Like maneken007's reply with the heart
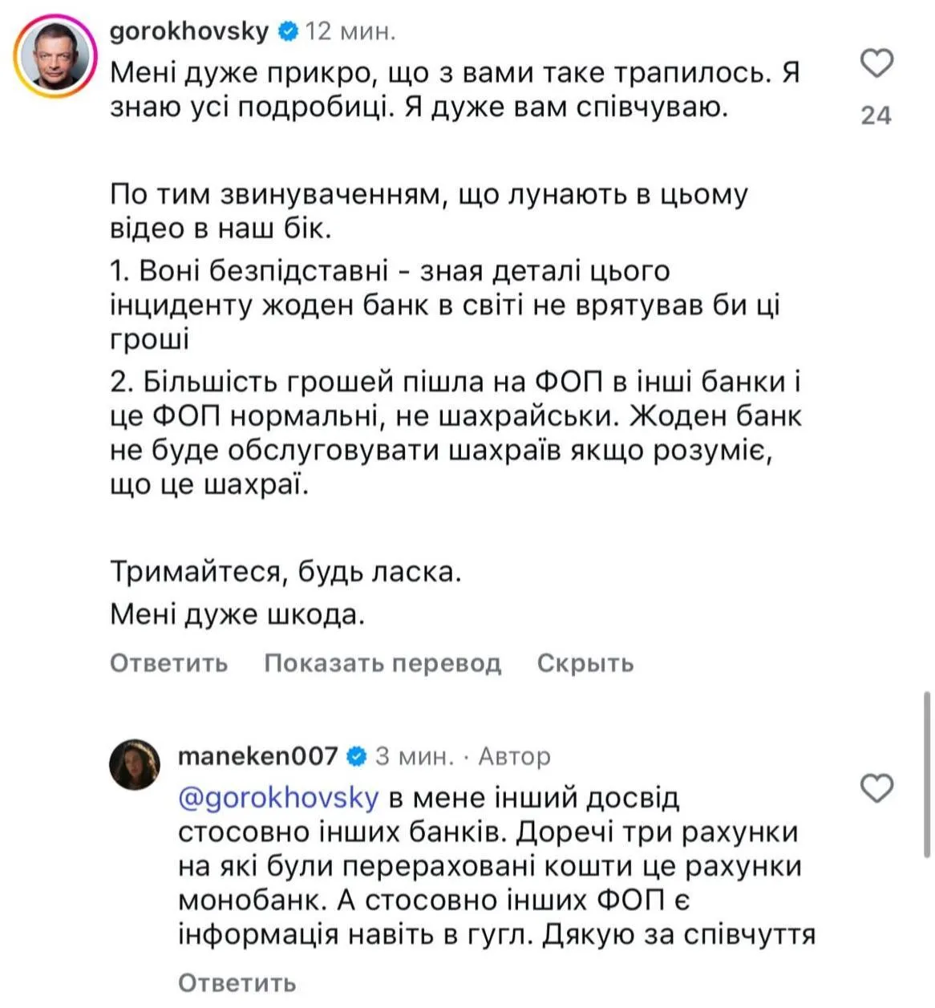Image resolution: width=935 pixels, height=1008 pixels. pos(876,788)
